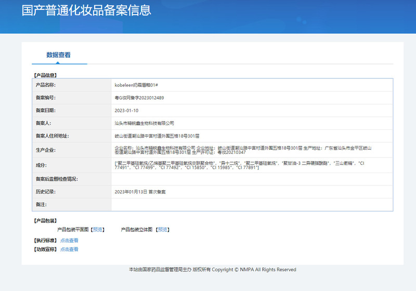Click the 【功效宣称】 label
Viewport: 416px width, 291px height.
tap(45, 249)
